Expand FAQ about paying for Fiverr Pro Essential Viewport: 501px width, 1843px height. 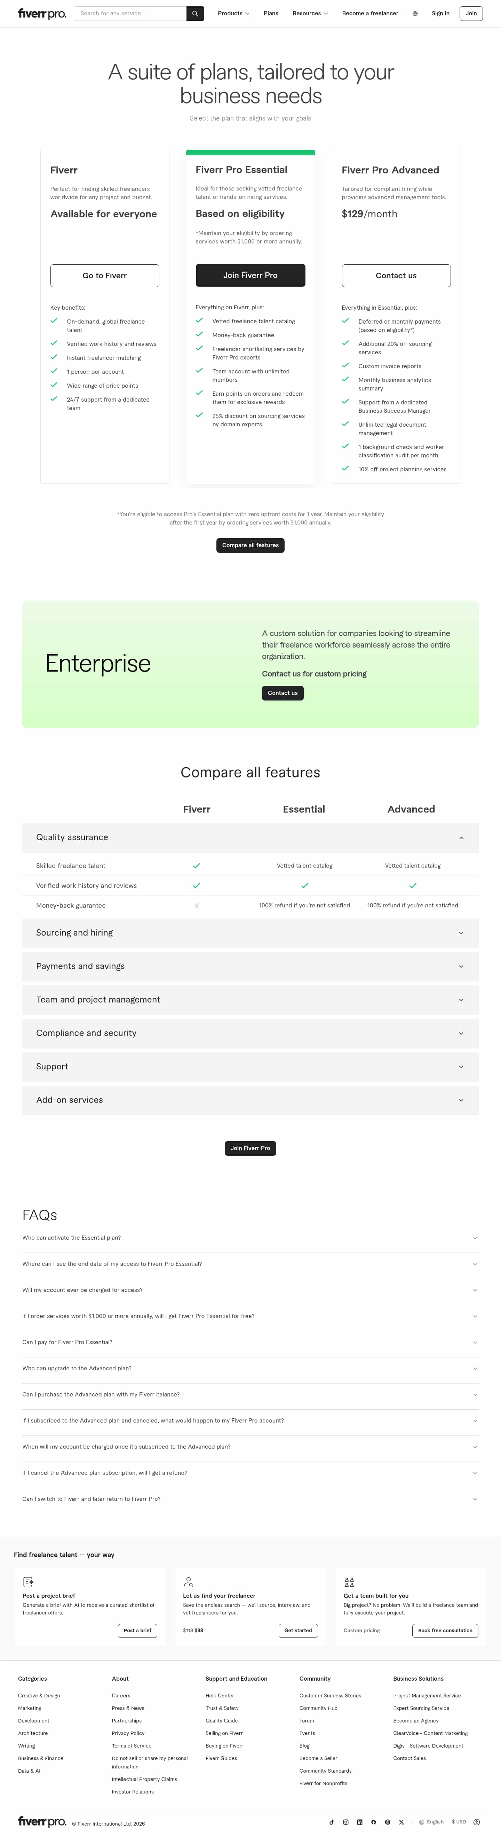(x=250, y=1341)
